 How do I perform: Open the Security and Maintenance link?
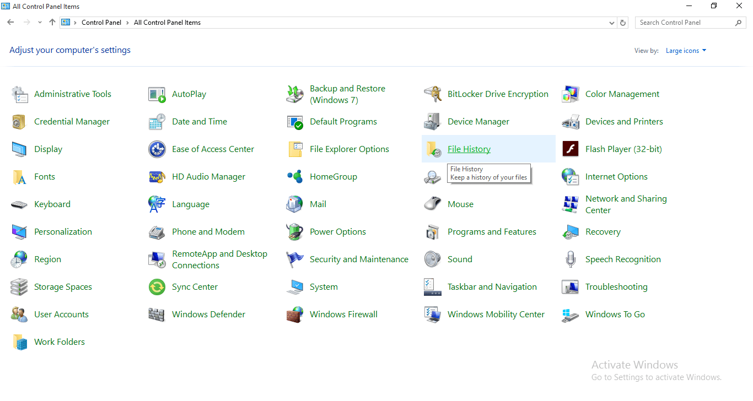[359, 259]
